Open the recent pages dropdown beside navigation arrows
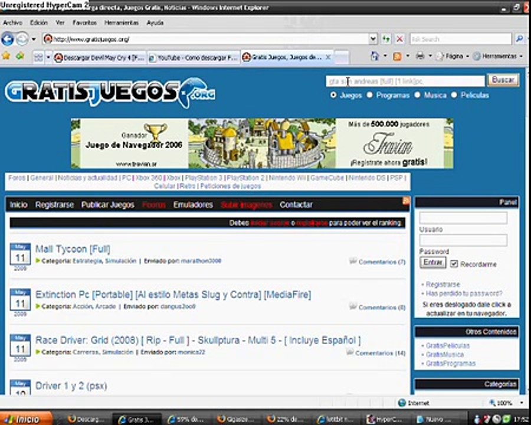This screenshot has height=425, width=531. coord(34,40)
